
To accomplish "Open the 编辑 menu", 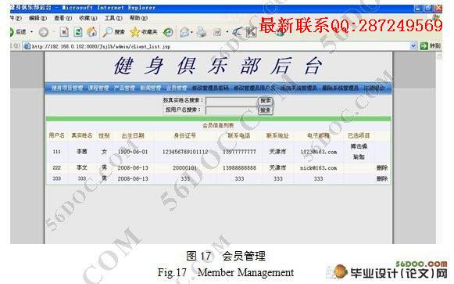I will [38, 18].
